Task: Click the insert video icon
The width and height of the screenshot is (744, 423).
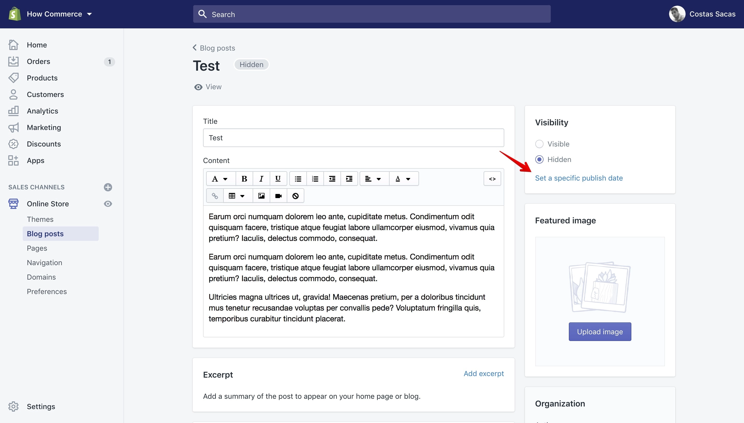Action: [x=278, y=196]
